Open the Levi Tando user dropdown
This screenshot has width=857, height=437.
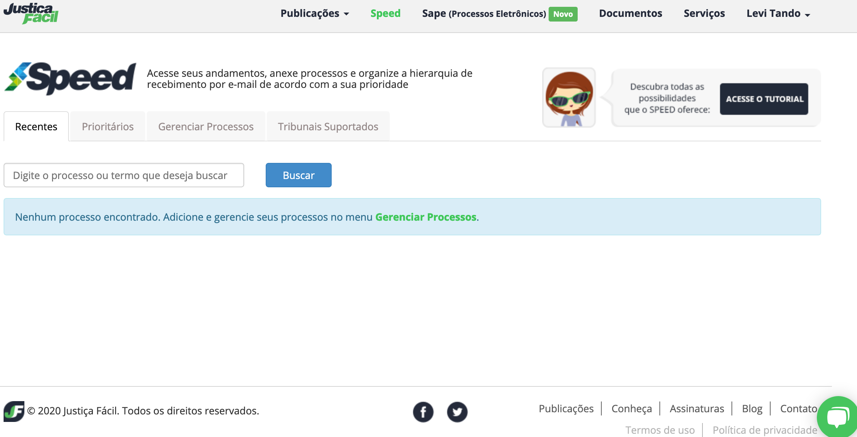tap(778, 14)
